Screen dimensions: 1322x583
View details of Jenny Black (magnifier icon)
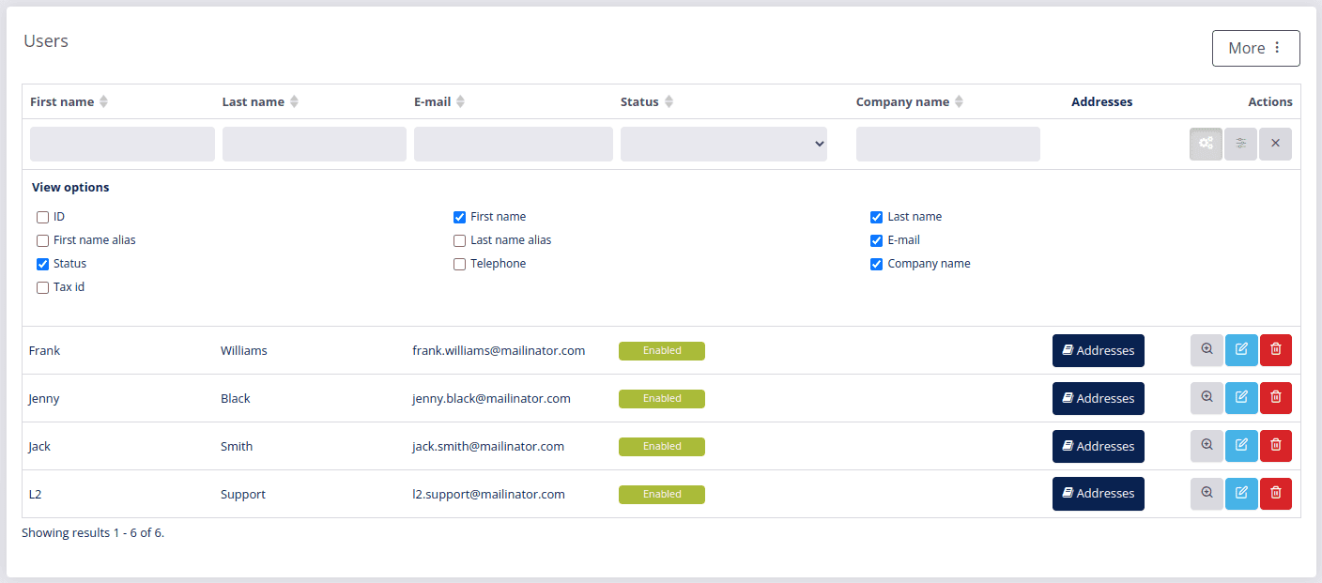point(1207,398)
